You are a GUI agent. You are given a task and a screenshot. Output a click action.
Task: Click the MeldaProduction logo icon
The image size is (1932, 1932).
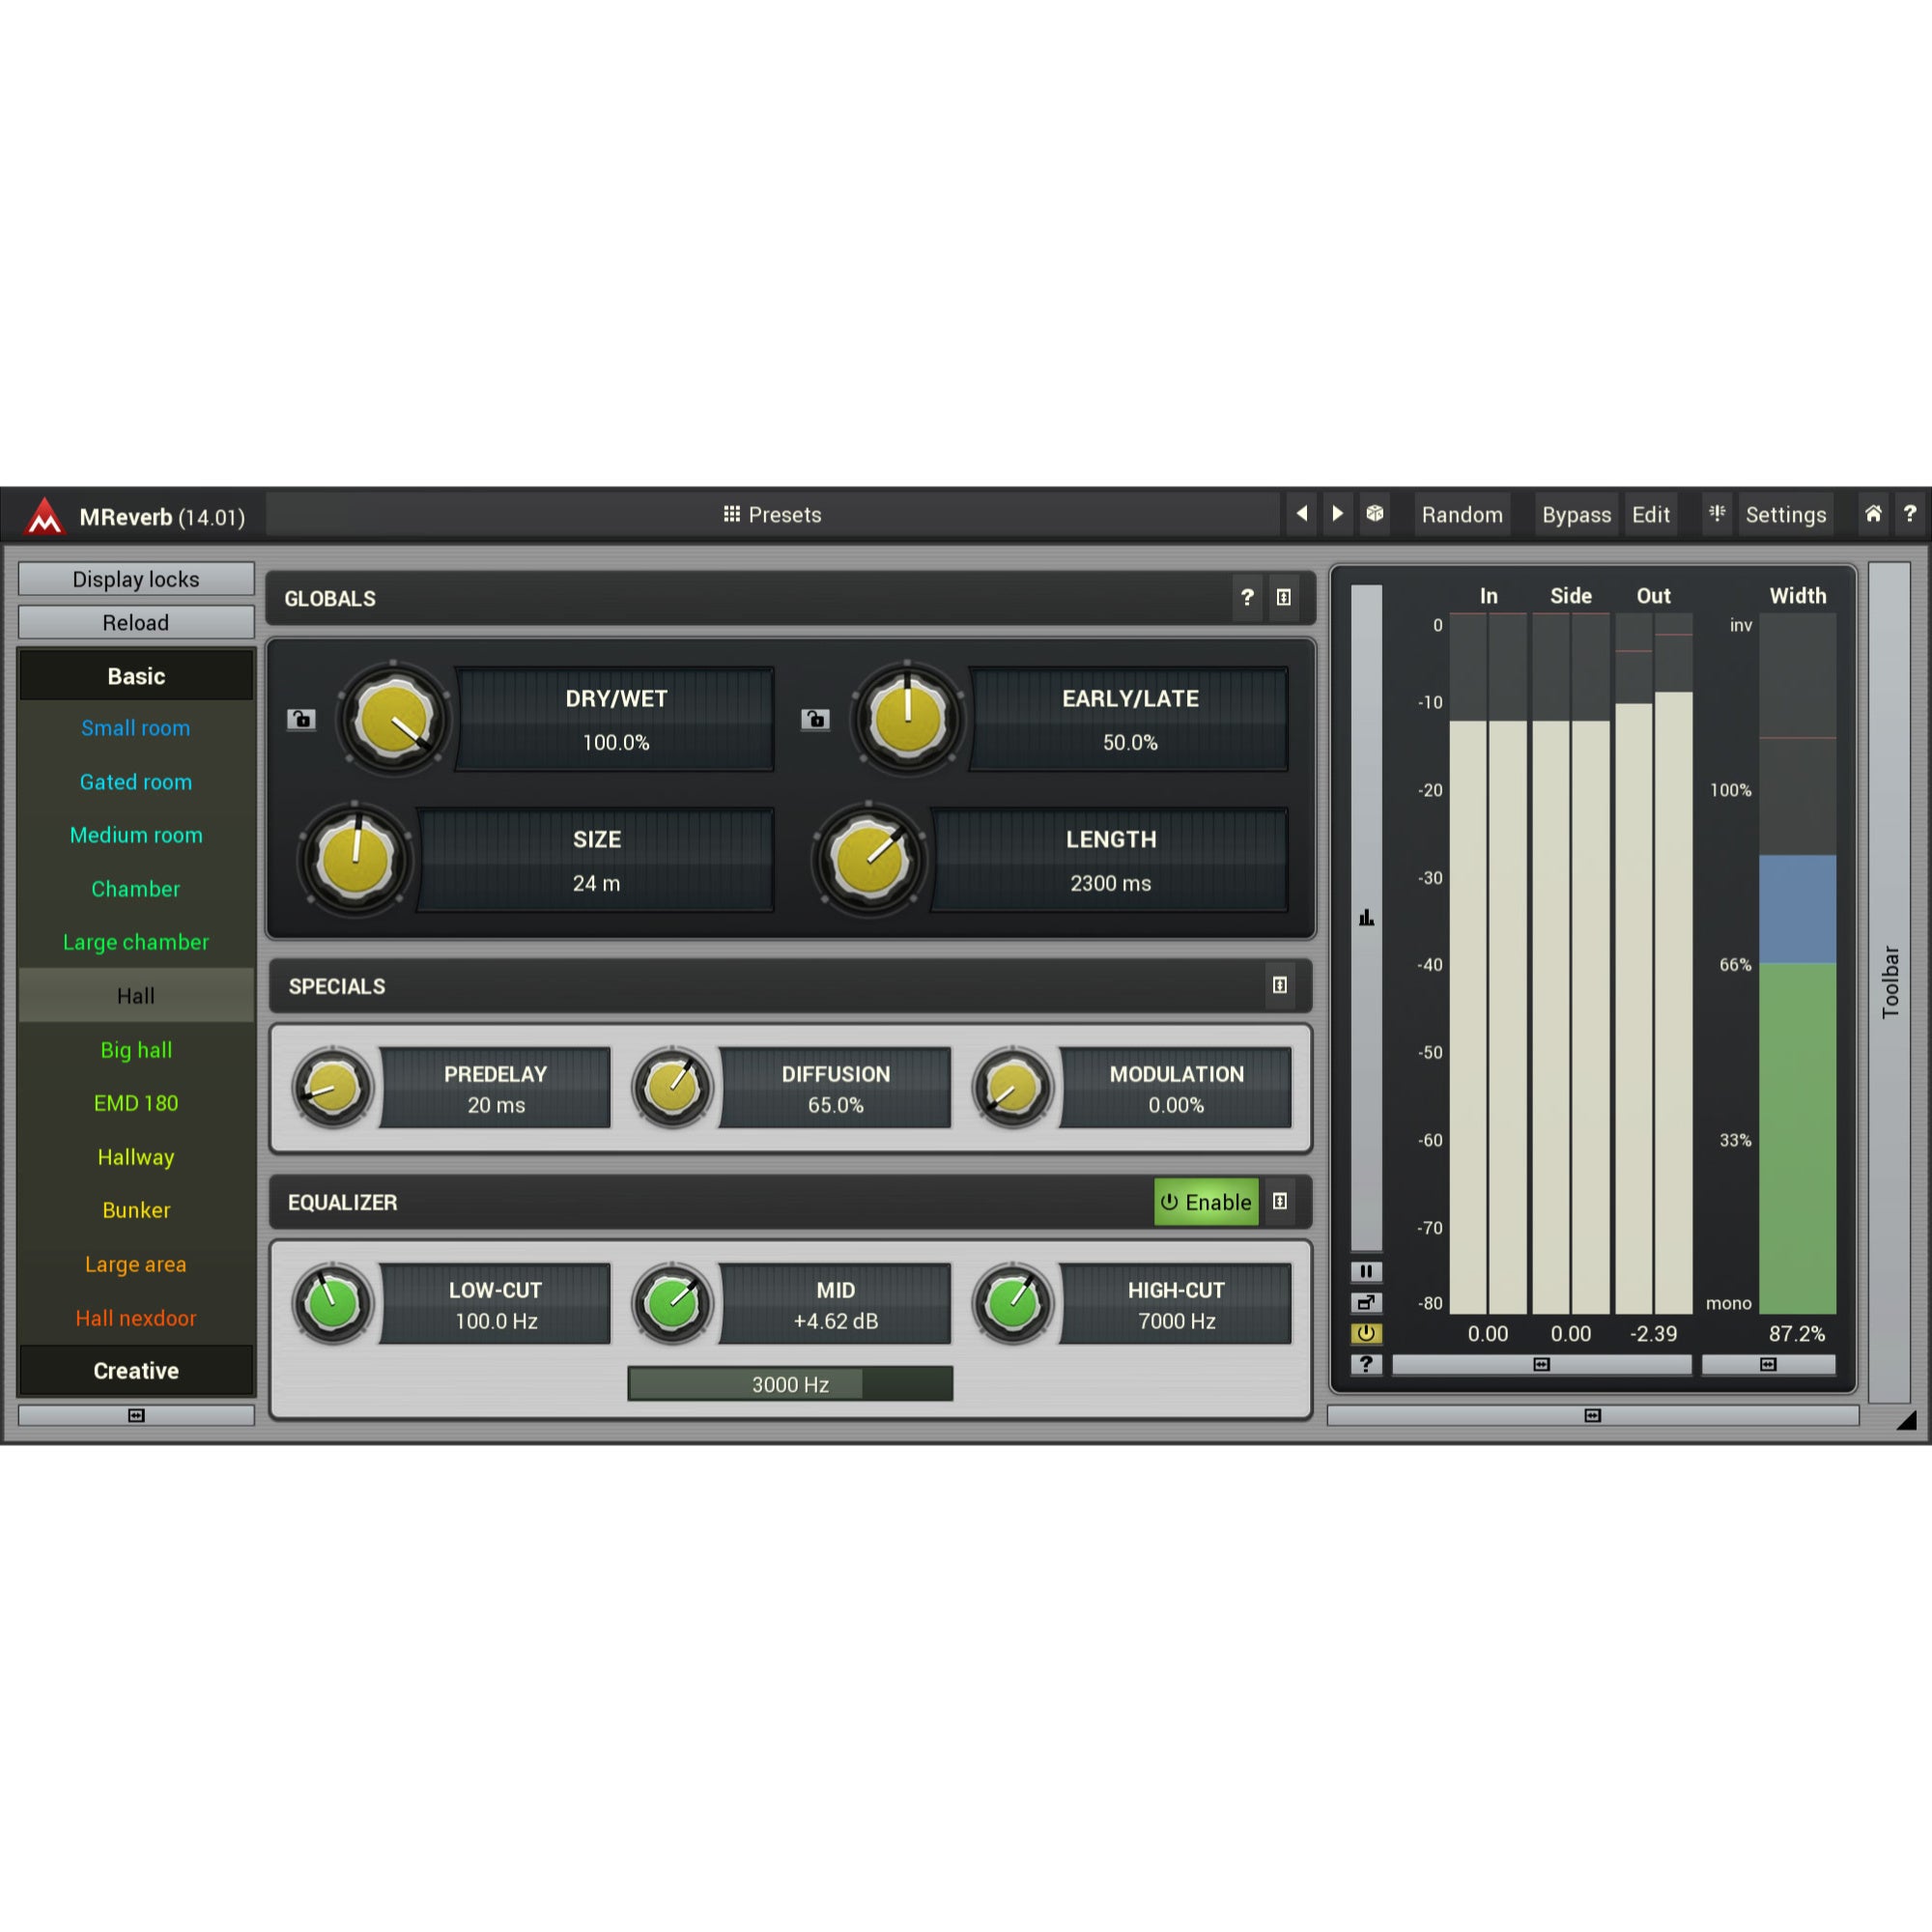point(44,516)
